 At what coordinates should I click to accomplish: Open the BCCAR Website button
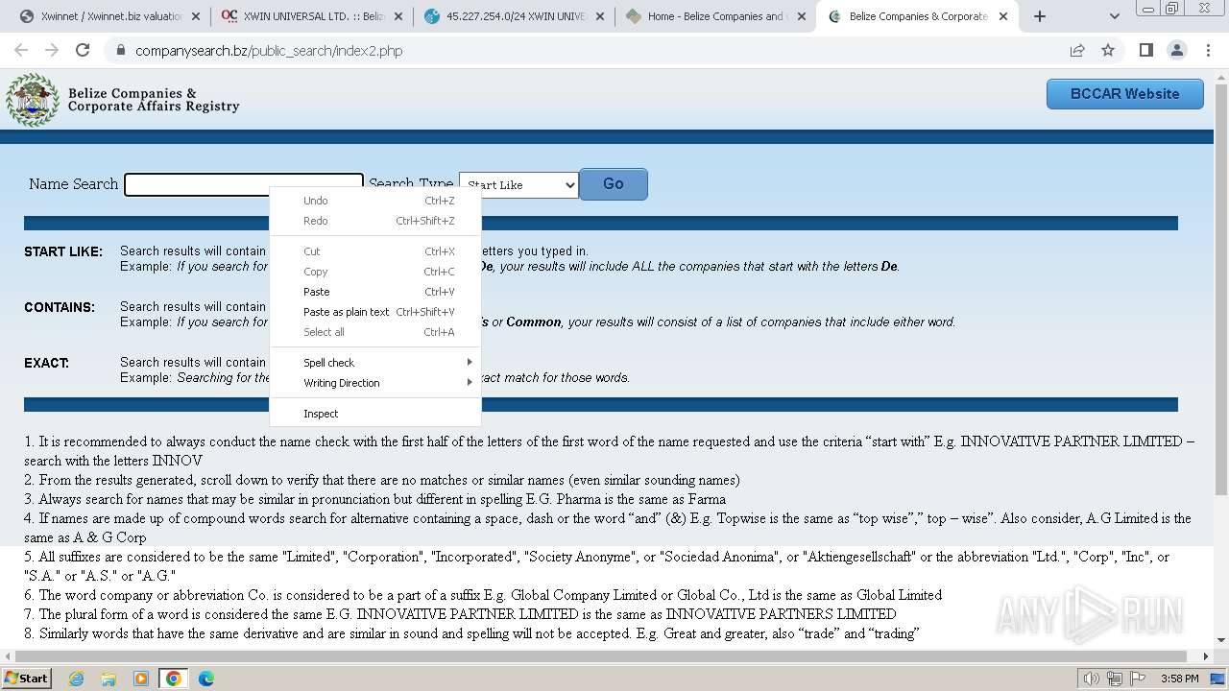1124,94
